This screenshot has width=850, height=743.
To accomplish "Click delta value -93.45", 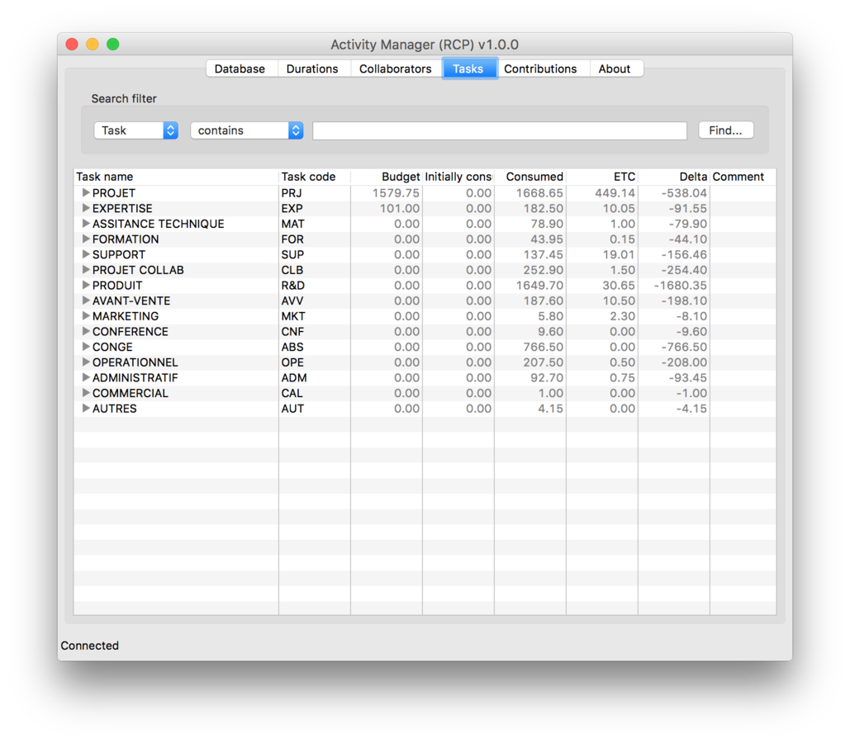I will point(687,378).
